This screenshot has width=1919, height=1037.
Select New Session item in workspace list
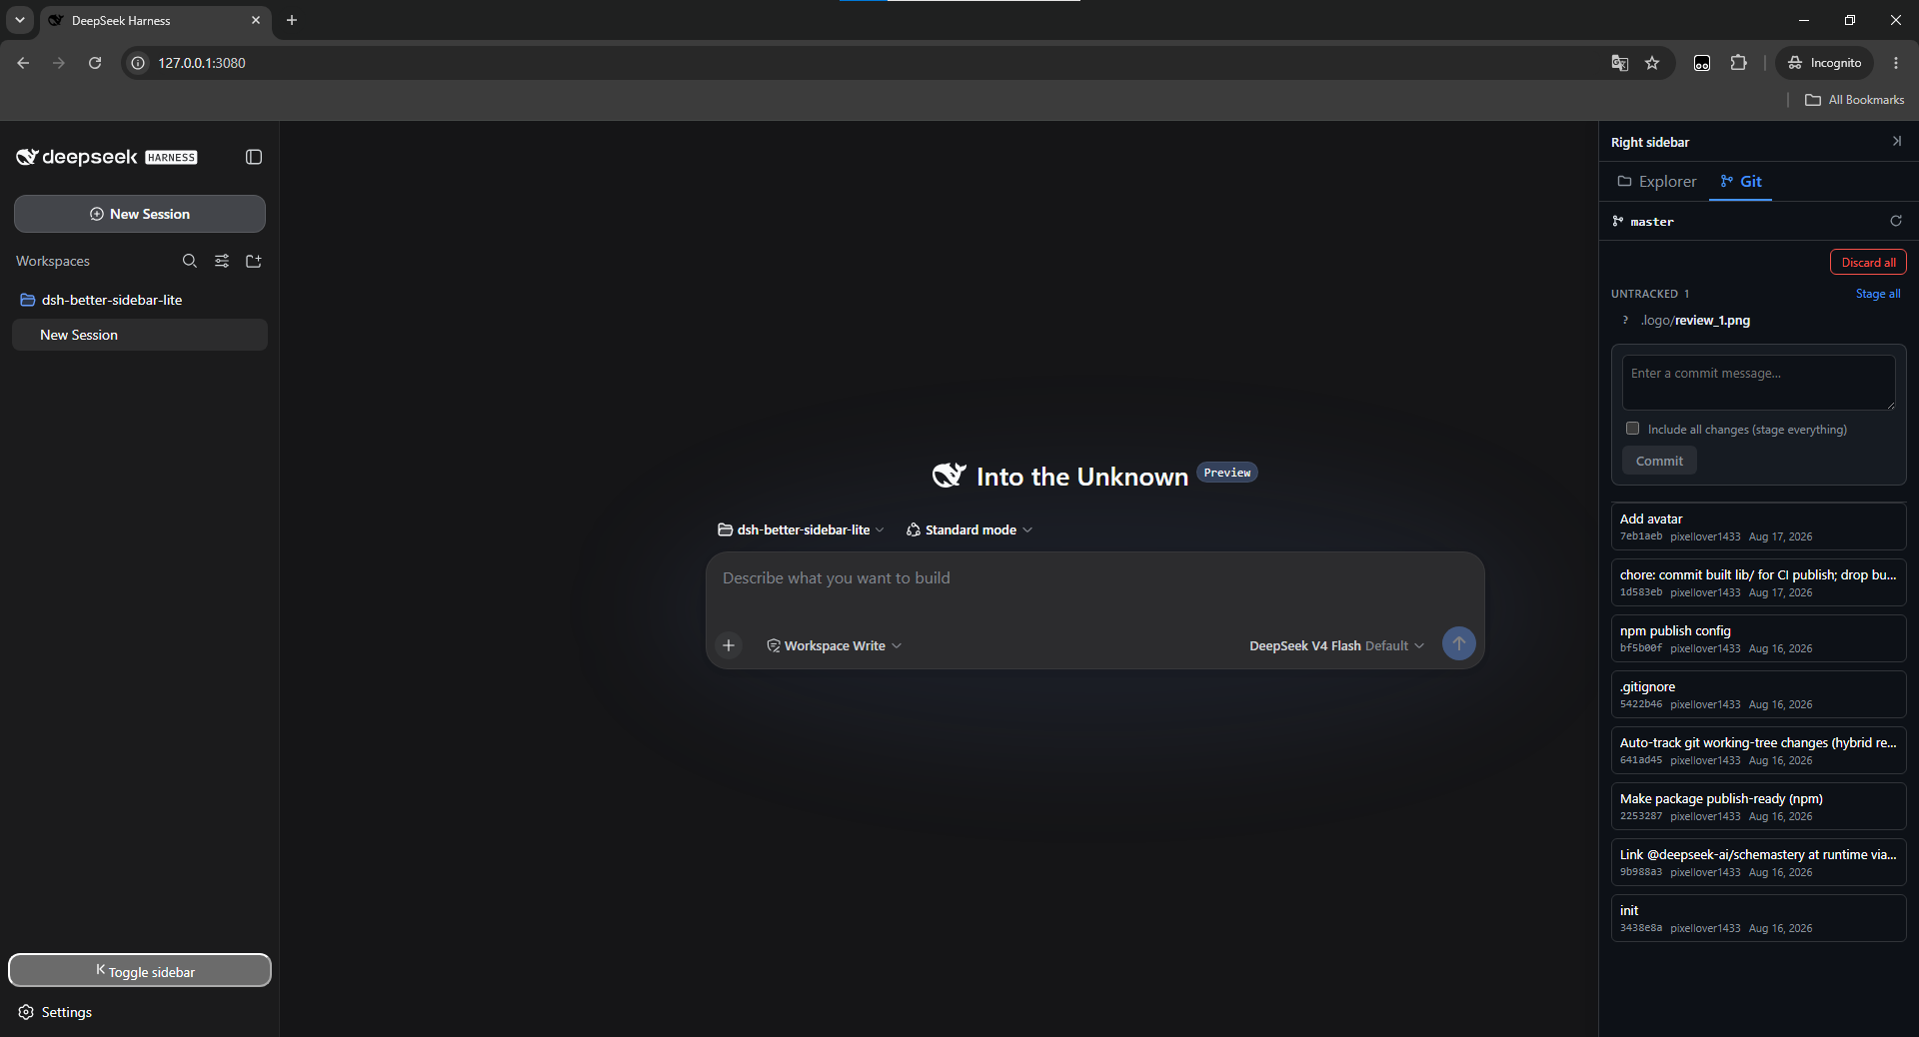[x=140, y=335]
